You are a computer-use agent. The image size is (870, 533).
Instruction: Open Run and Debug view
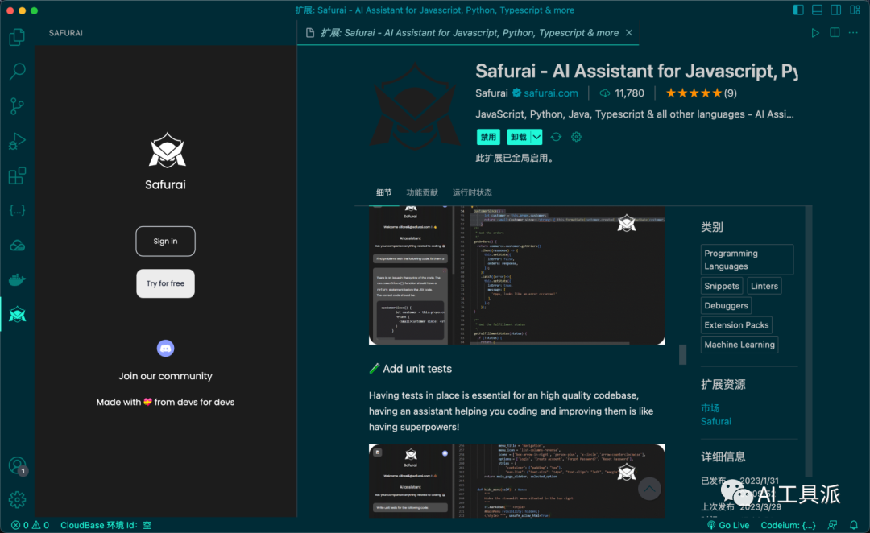tap(17, 141)
